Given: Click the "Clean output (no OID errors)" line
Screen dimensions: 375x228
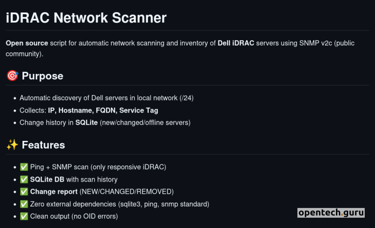Looking at the screenshot, I should click(74, 216).
